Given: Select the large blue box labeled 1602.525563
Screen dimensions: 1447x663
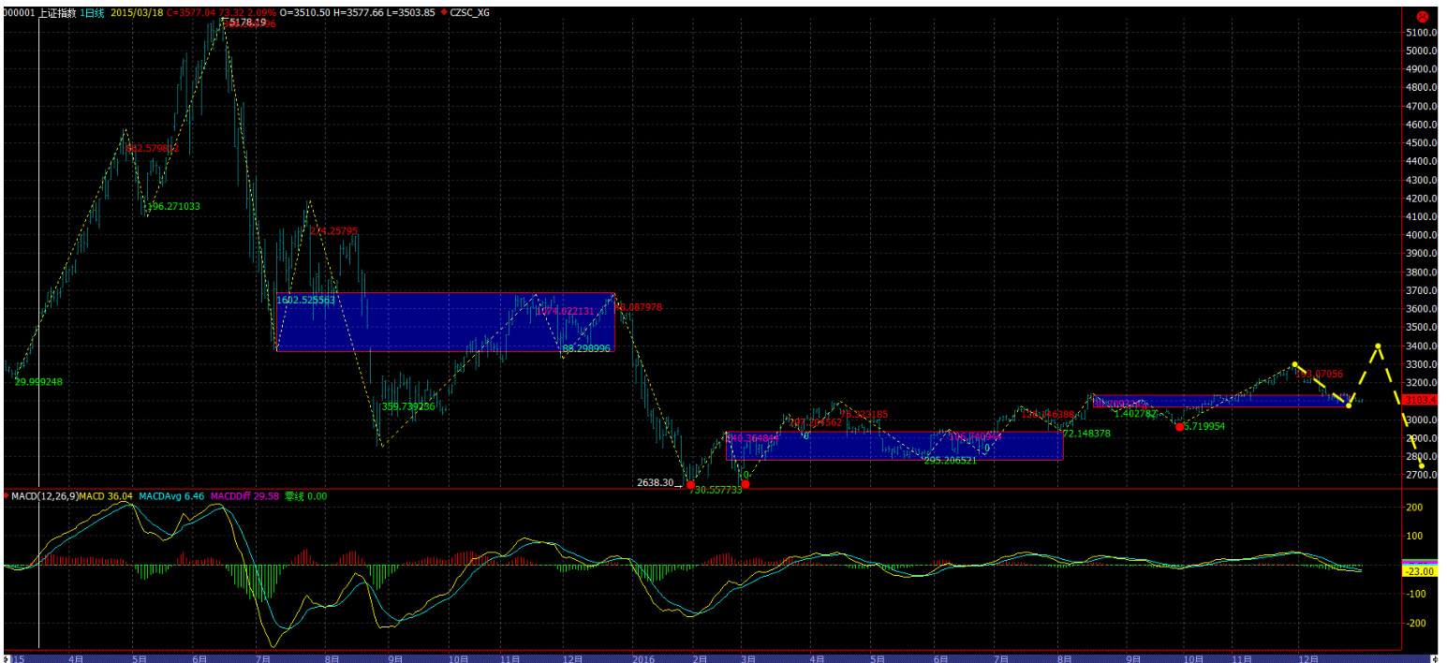Looking at the screenshot, I should [x=445, y=322].
